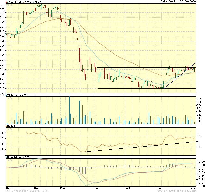Click the MACD12/26 legend label
The width and height of the screenshot is (205, 192).
(14, 157)
